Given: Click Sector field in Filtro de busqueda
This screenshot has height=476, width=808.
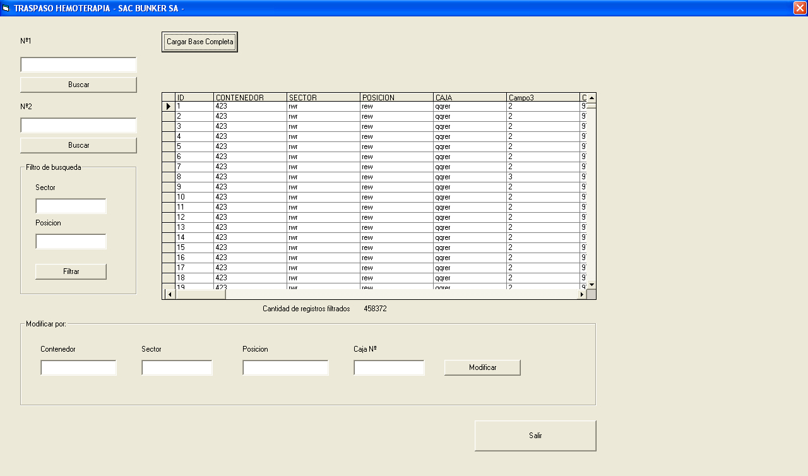Looking at the screenshot, I should tap(71, 206).
